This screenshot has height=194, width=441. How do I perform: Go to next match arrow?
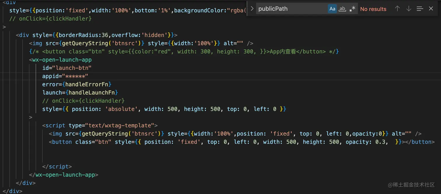409,9
